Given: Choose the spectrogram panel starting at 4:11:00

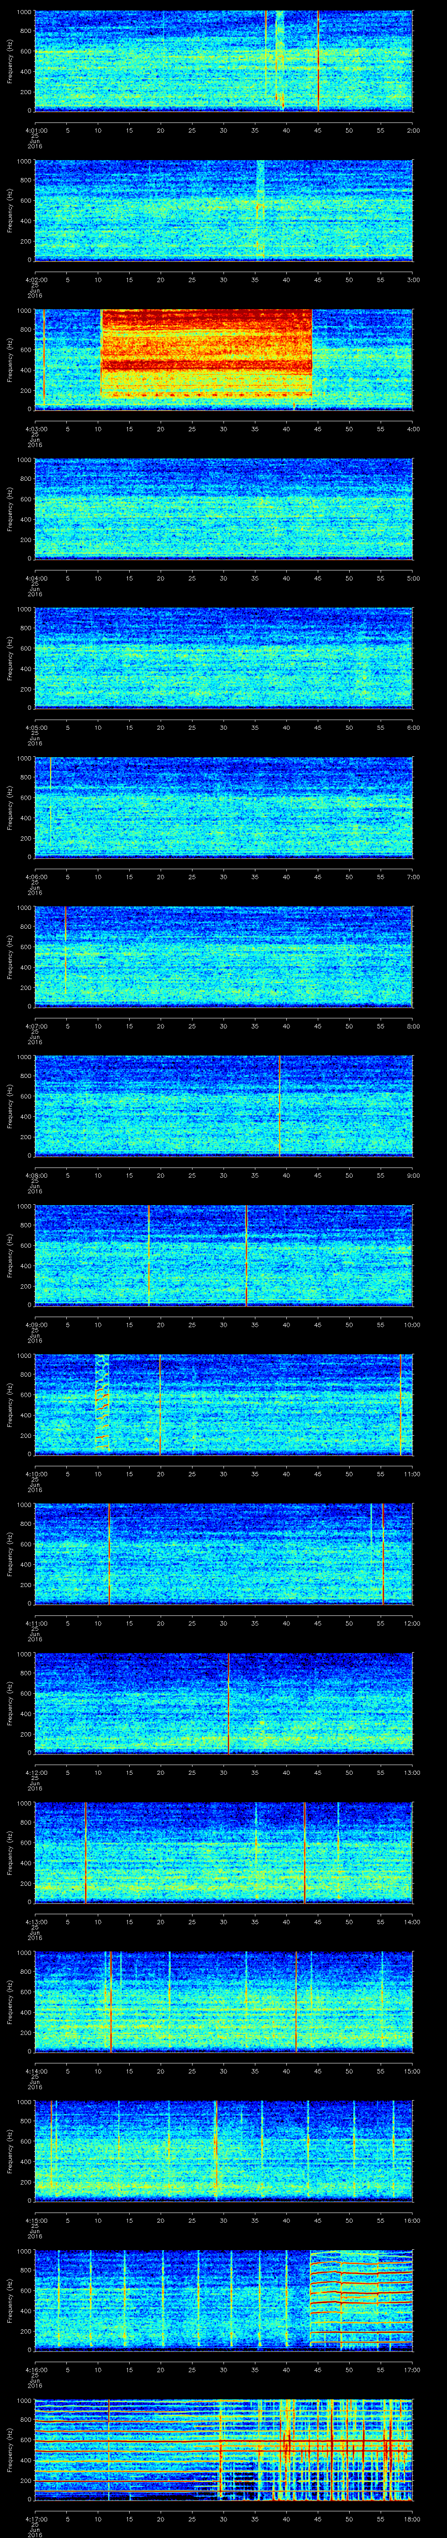Looking at the screenshot, I should (x=223, y=1554).
